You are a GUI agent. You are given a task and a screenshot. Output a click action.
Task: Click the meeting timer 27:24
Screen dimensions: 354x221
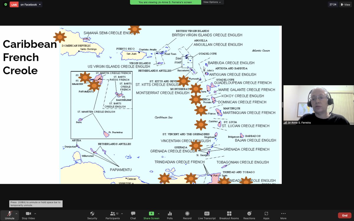point(333,4)
